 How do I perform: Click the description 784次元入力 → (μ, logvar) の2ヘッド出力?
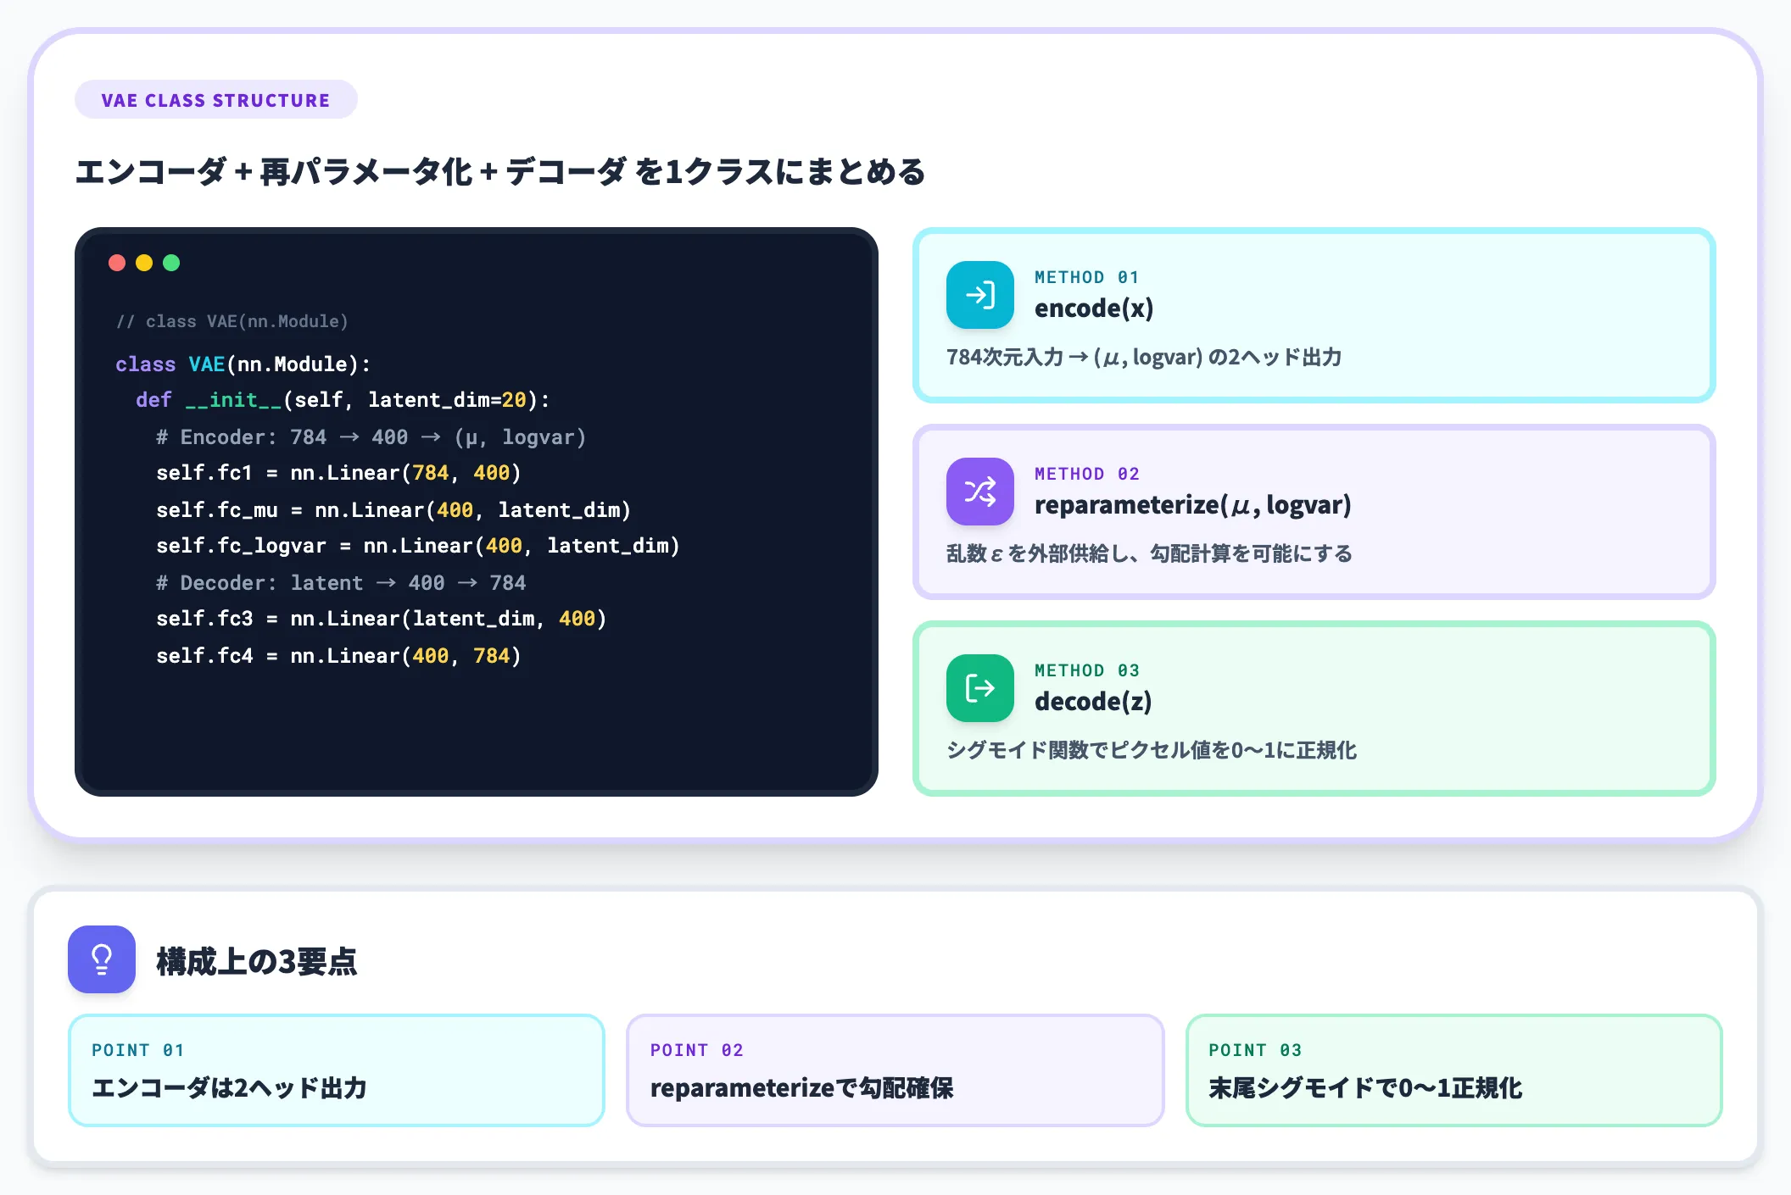point(1144,357)
